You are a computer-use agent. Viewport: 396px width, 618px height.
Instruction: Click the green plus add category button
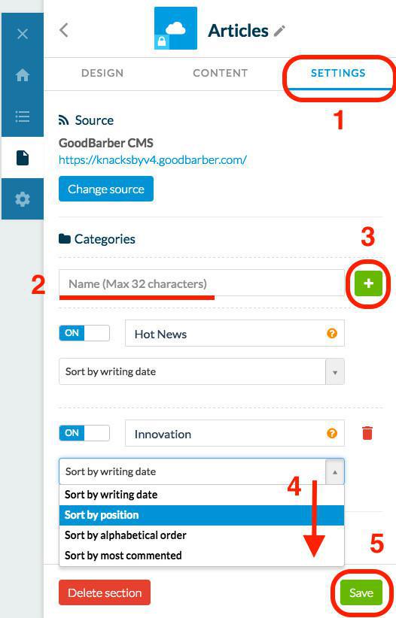368,283
